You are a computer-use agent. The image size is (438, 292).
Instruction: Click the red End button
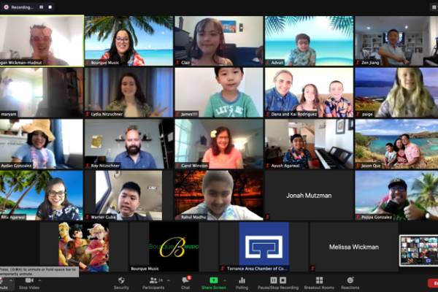tap(432, 282)
